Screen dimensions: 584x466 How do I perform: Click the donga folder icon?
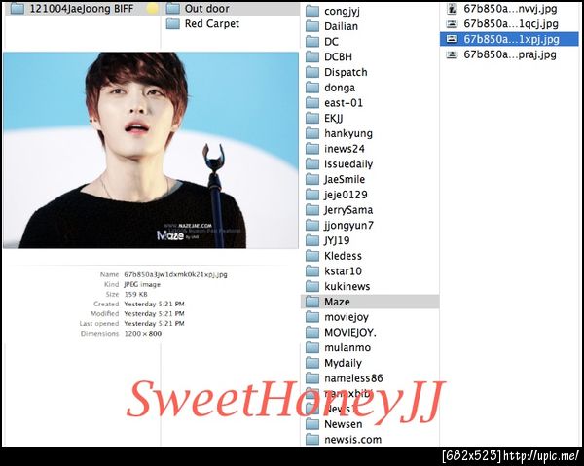coord(312,88)
